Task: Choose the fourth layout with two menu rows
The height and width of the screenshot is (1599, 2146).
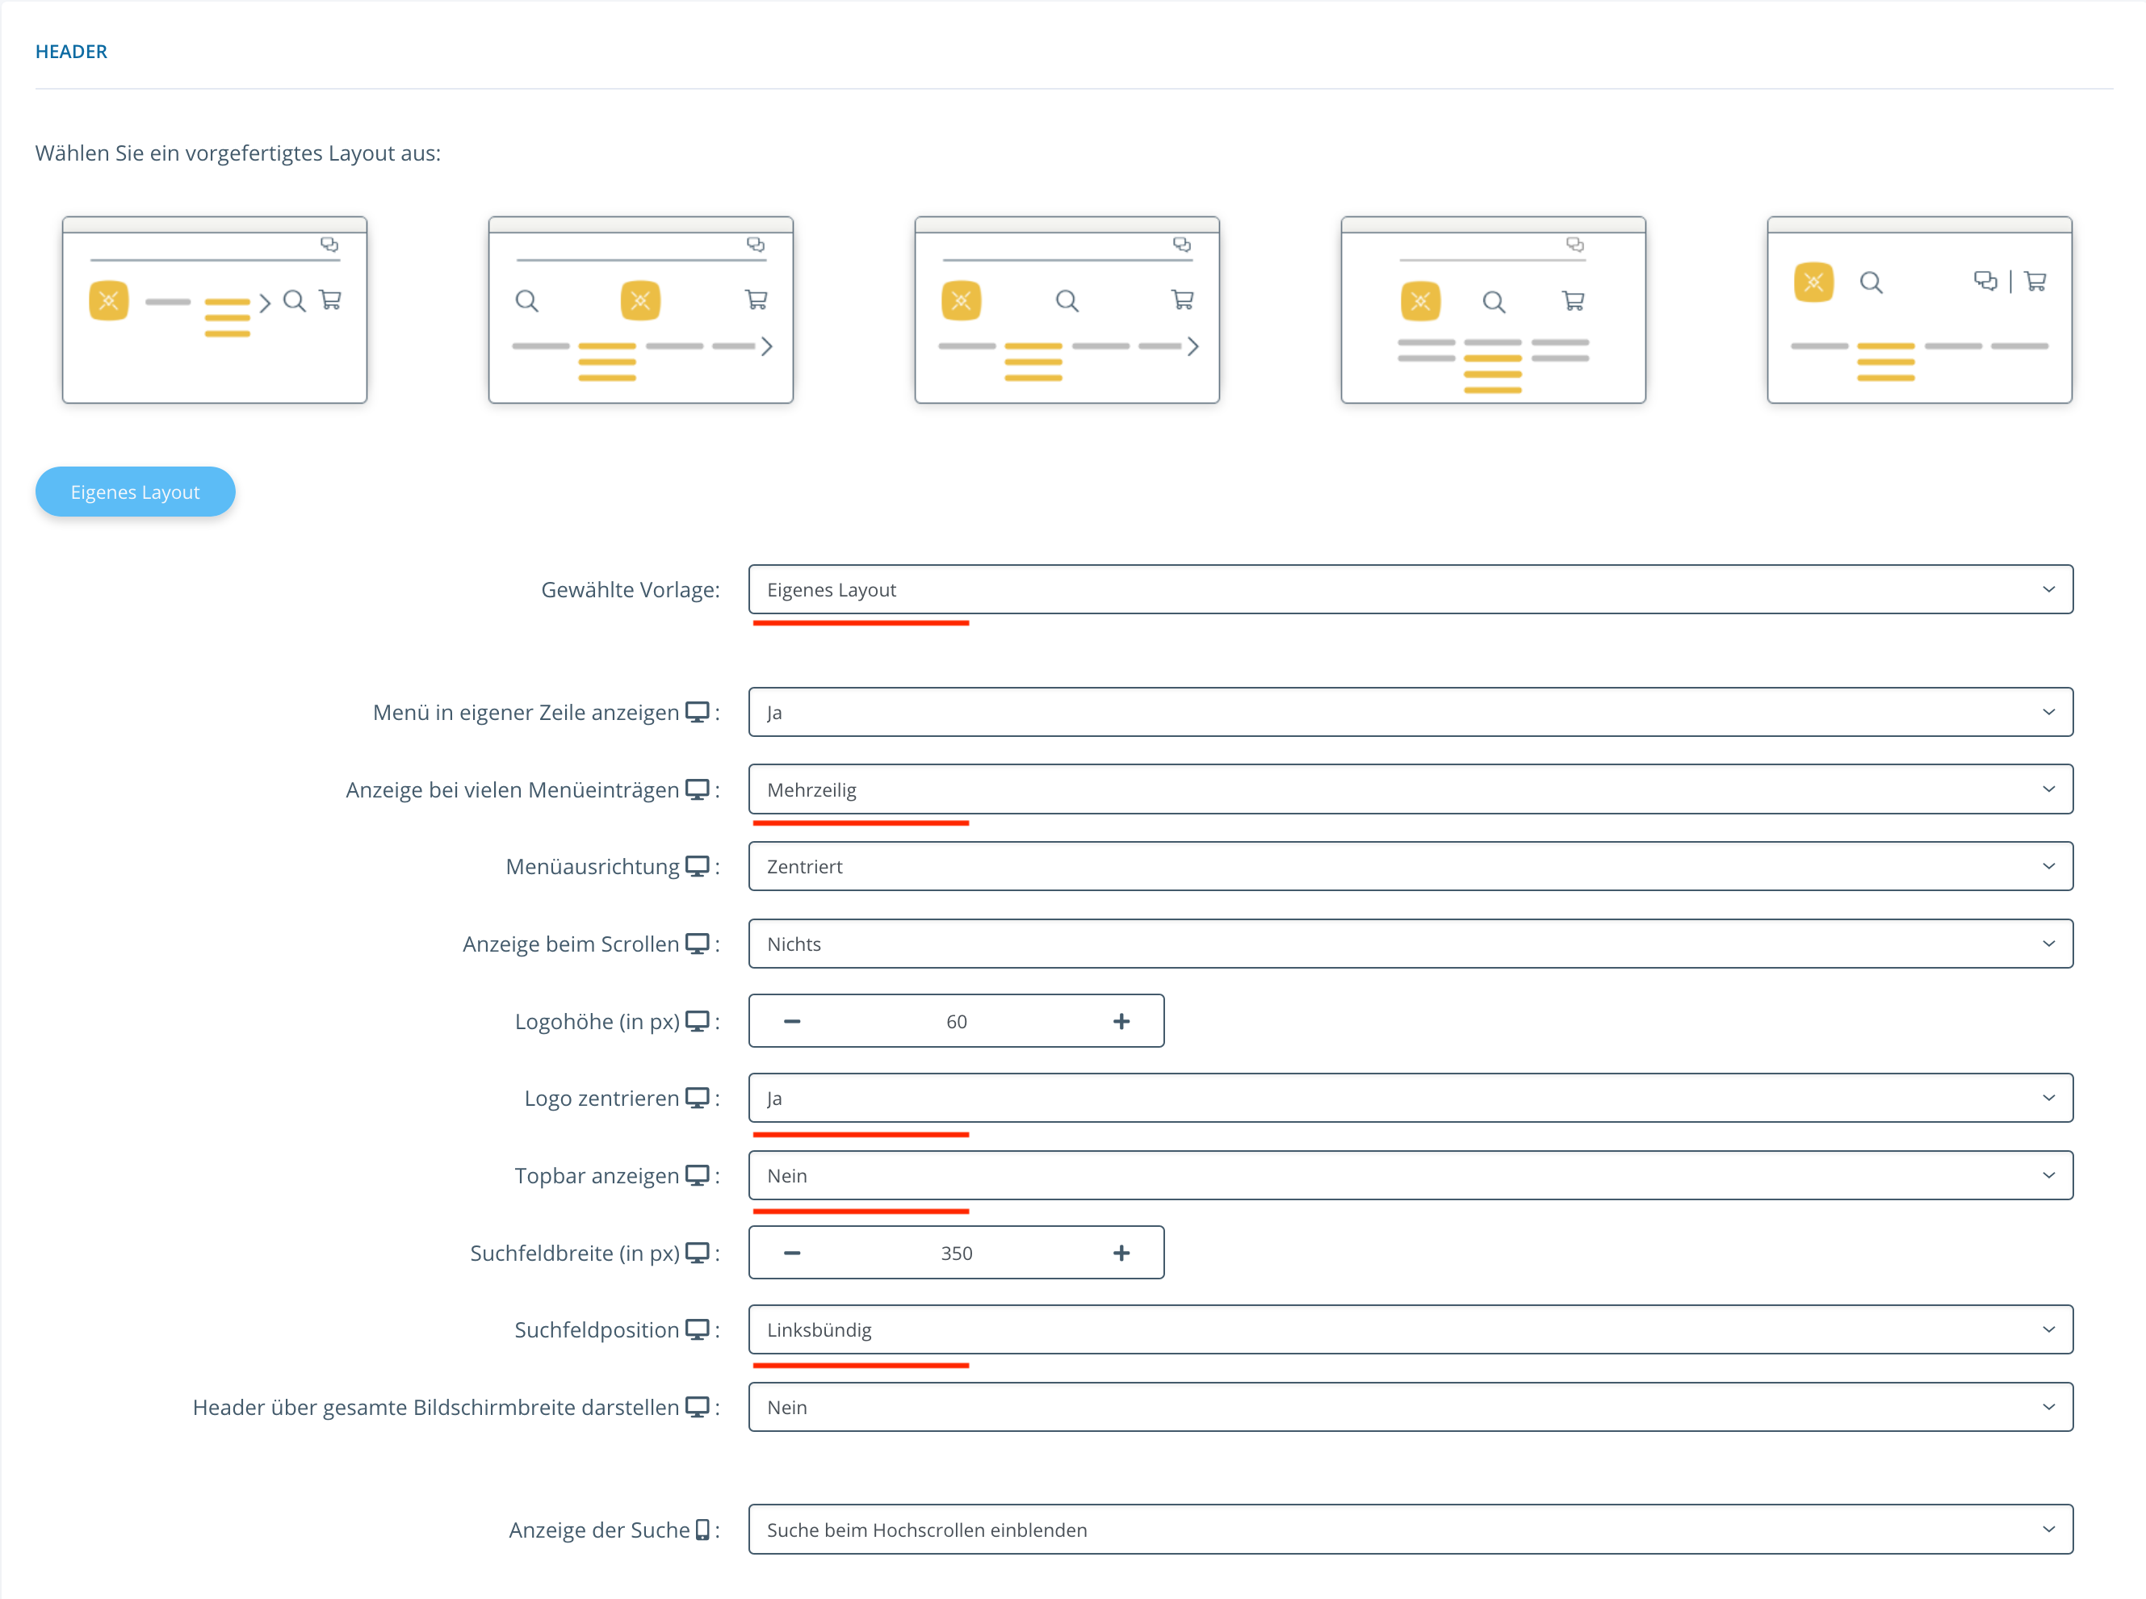Action: [x=1493, y=310]
